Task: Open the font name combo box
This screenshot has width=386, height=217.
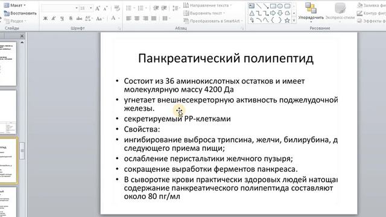Action: (60, 8)
